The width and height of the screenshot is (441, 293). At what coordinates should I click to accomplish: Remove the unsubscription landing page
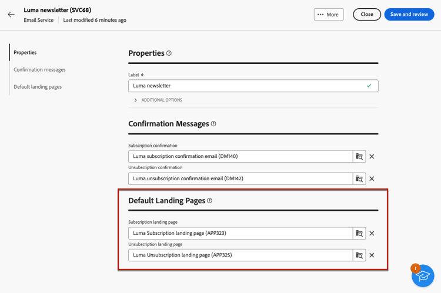point(372,255)
